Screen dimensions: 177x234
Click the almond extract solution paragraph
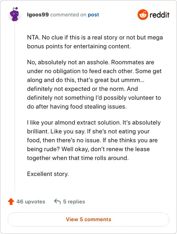pyautogui.click(x=94, y=140)
